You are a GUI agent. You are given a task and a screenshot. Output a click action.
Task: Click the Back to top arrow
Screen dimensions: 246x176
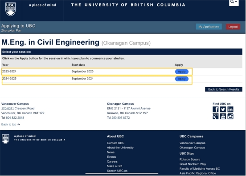19,124
